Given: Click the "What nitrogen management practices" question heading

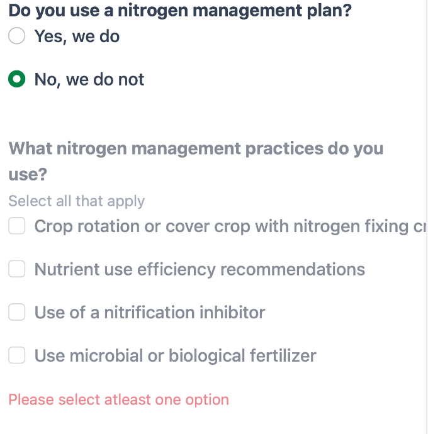Looking at the screenshot, I should [196, 149].
